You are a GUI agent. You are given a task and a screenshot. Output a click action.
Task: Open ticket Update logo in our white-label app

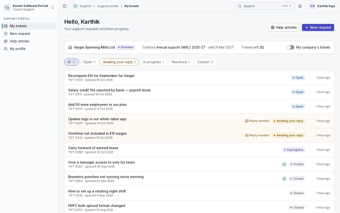point(199,121)
